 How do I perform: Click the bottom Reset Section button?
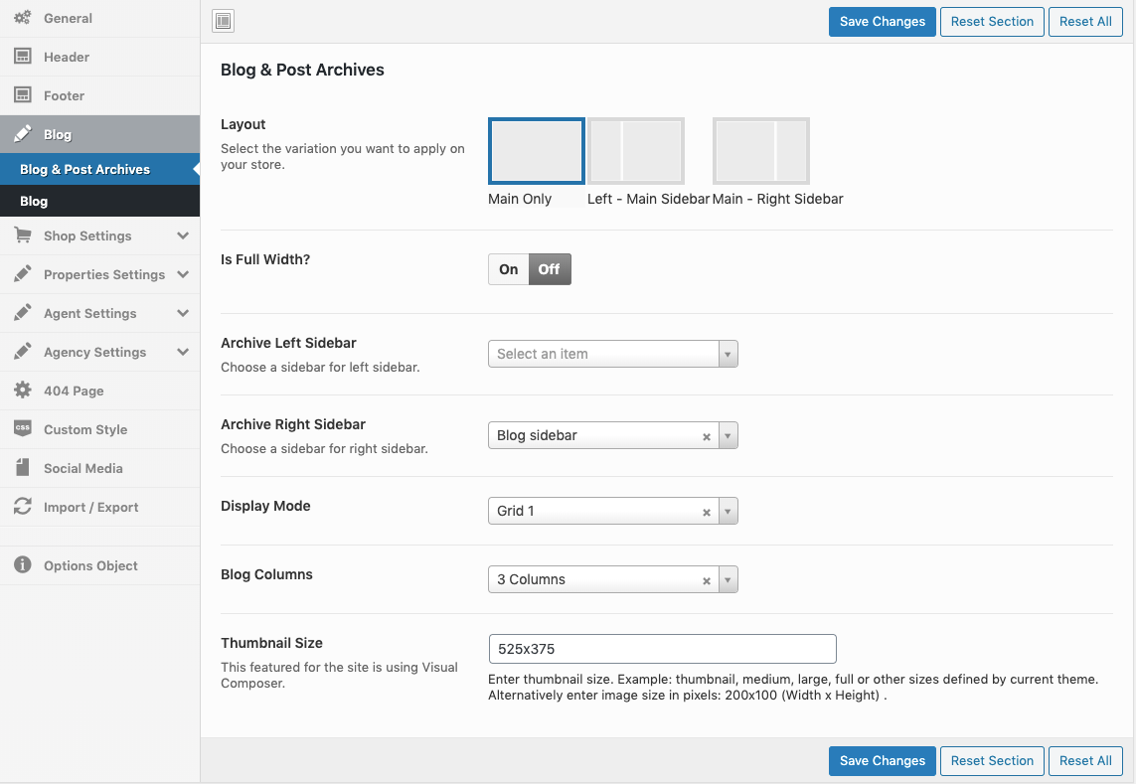[991, 761]
